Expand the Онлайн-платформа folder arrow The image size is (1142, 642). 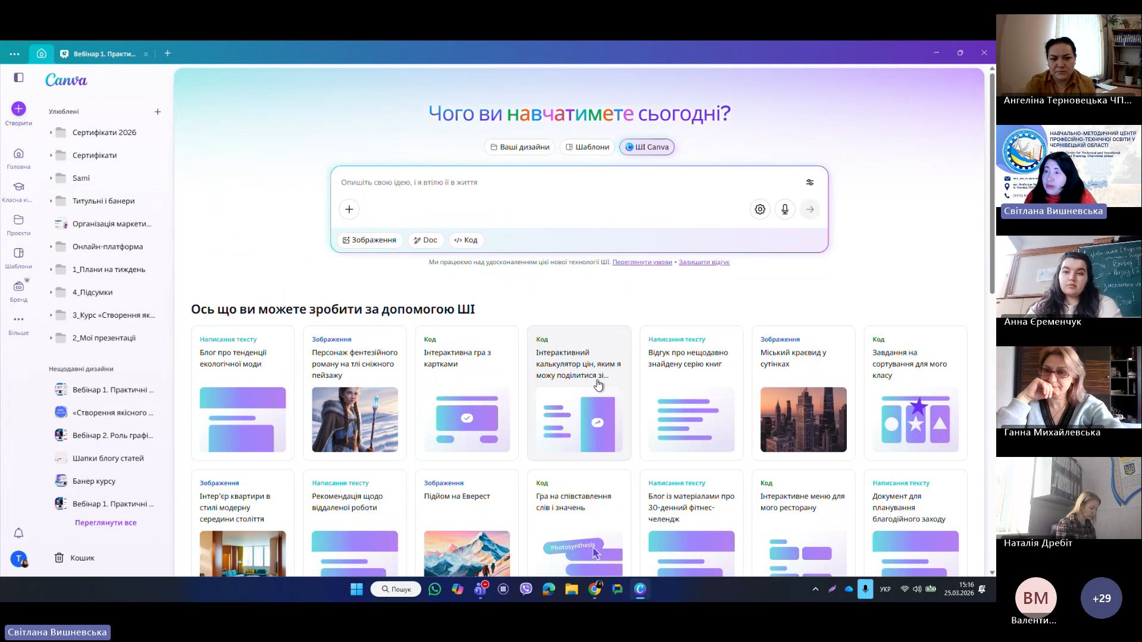coord(51,247)
